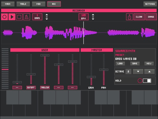Viewport: 158px width, 119px height.
Task: Click the RECORDER header bar
Action: 79,11
